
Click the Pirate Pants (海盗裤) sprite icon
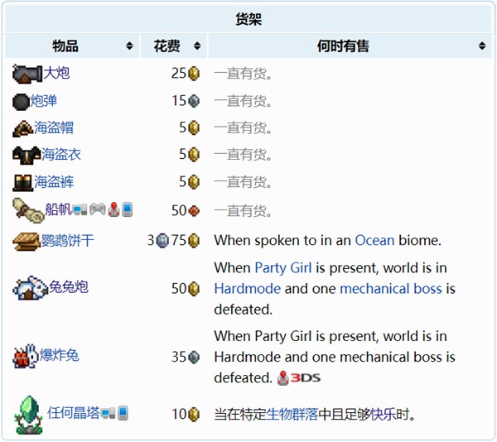pos(23,183)
